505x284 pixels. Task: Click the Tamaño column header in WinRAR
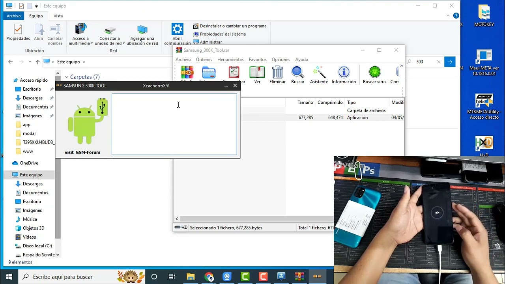coord(305,103)
